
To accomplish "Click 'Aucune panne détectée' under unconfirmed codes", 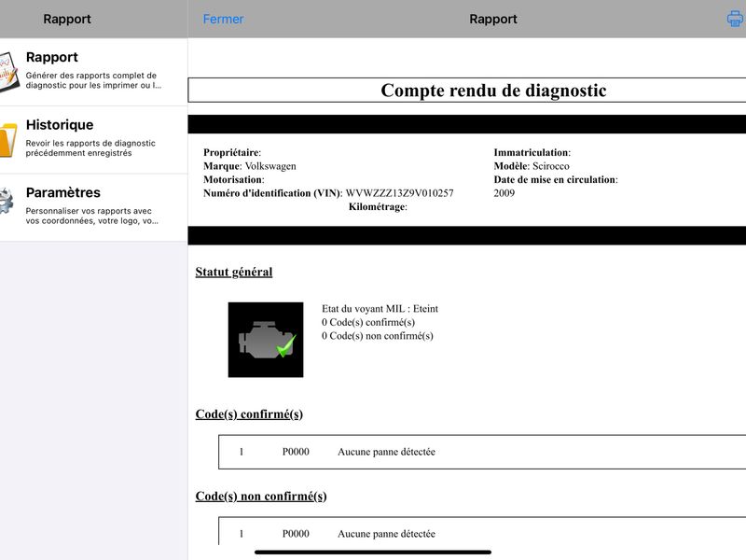I will click(x=386, y=534).
